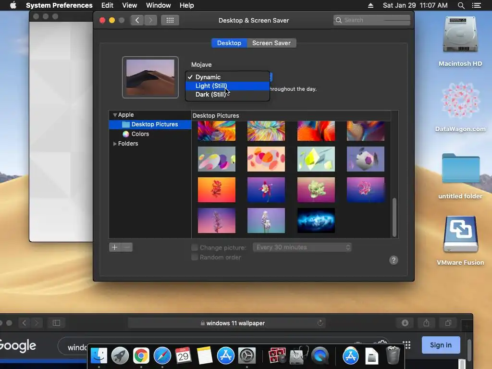
Task: Open Disk Utility stethoscope icon in Dock
Action: click(298, 356)
